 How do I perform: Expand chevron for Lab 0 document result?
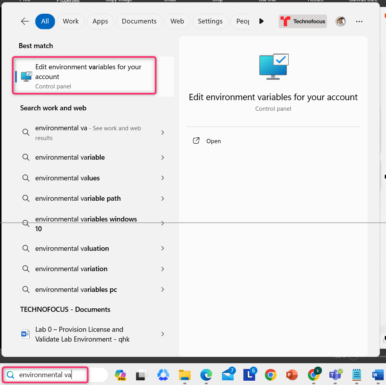pyautogui.click(x=163, y=334)
